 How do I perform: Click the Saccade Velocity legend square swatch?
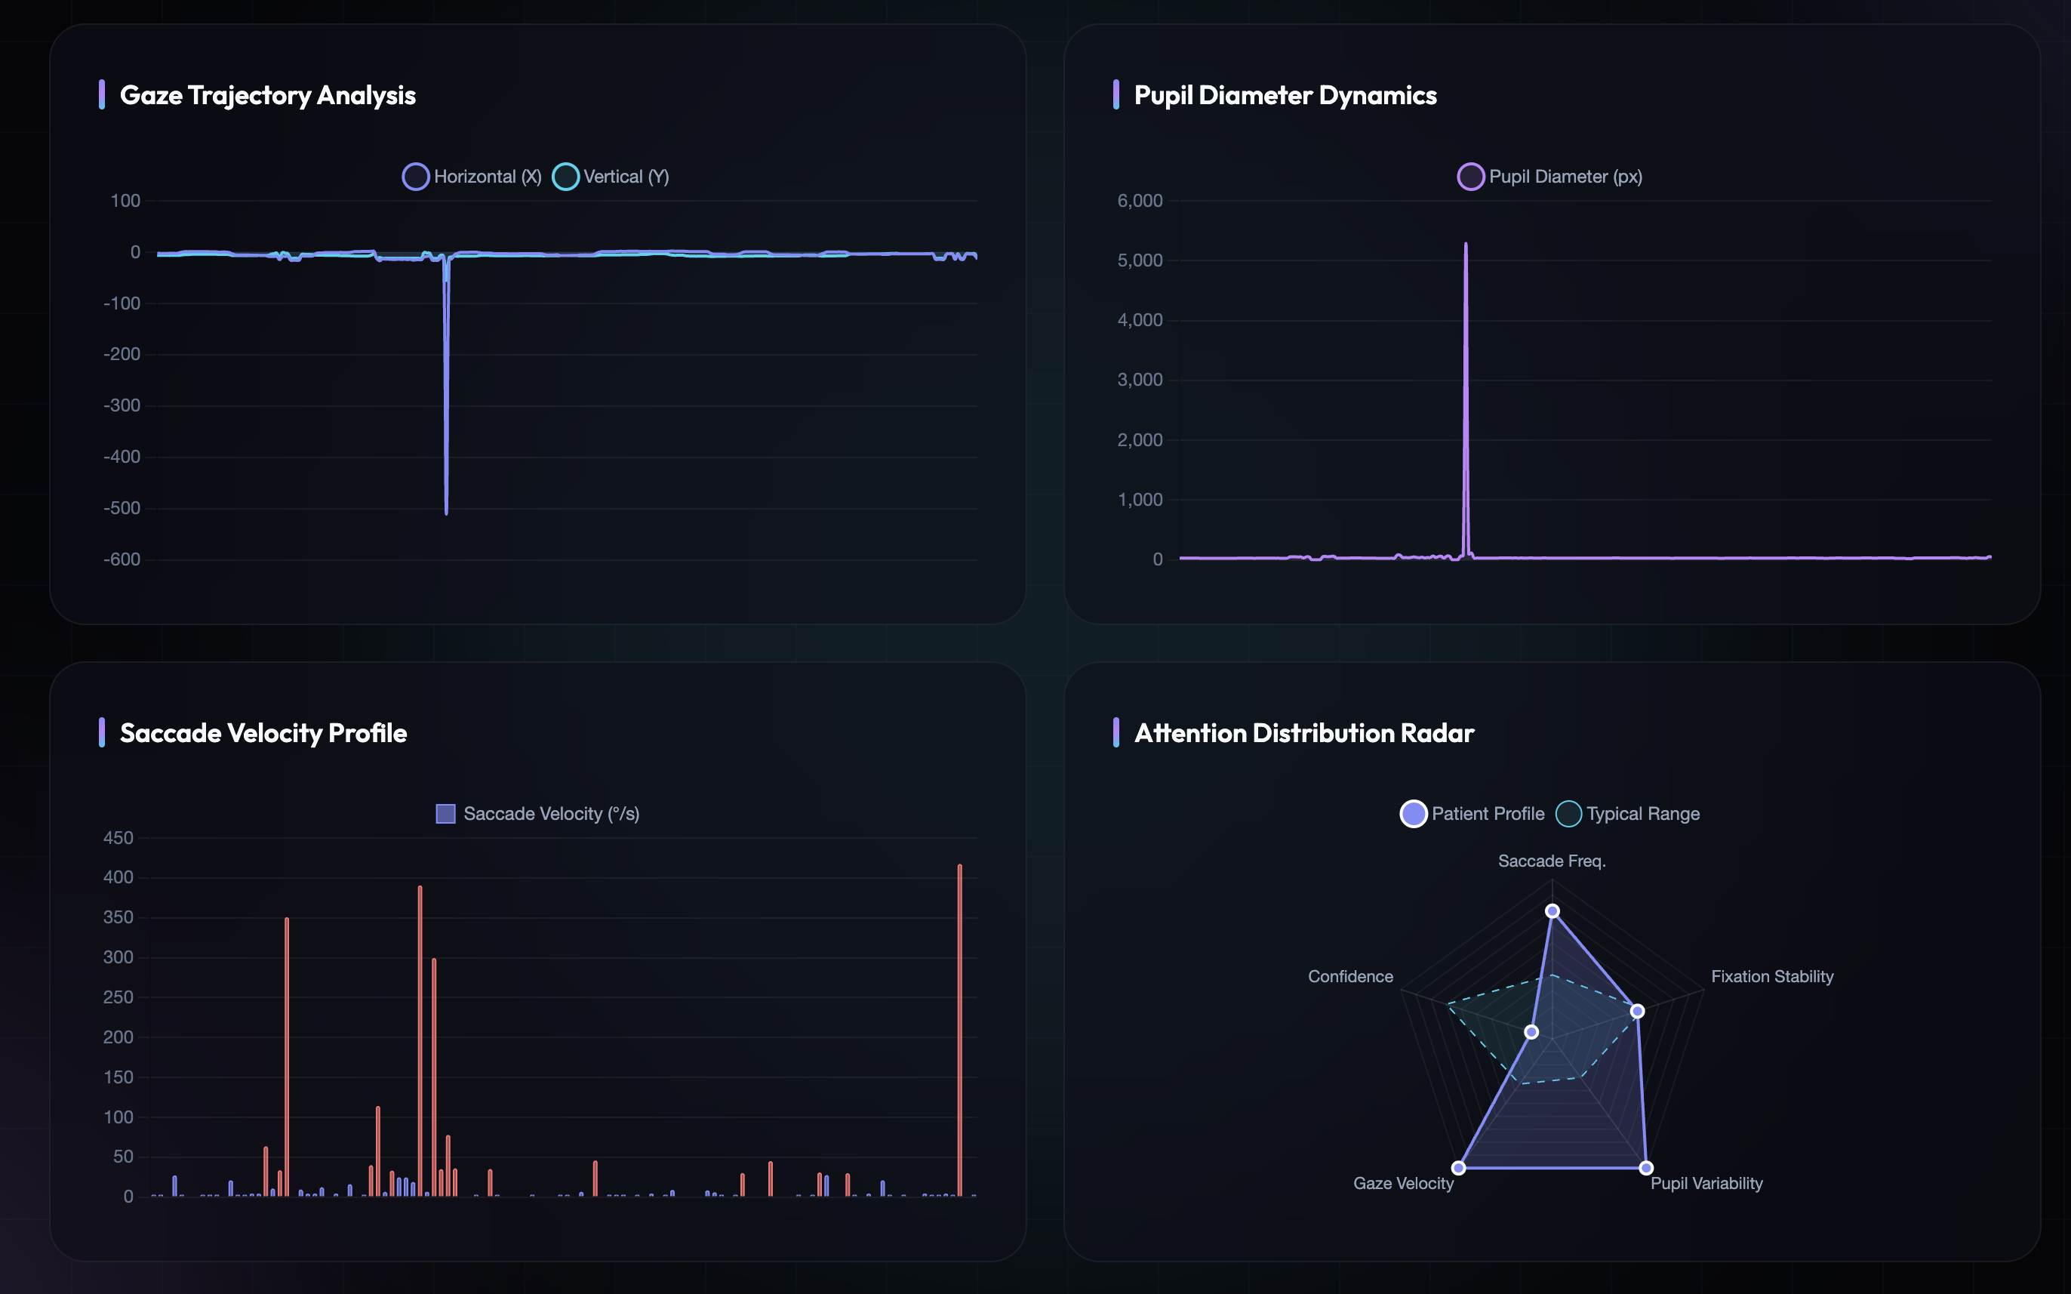click(x=446, y=814)
